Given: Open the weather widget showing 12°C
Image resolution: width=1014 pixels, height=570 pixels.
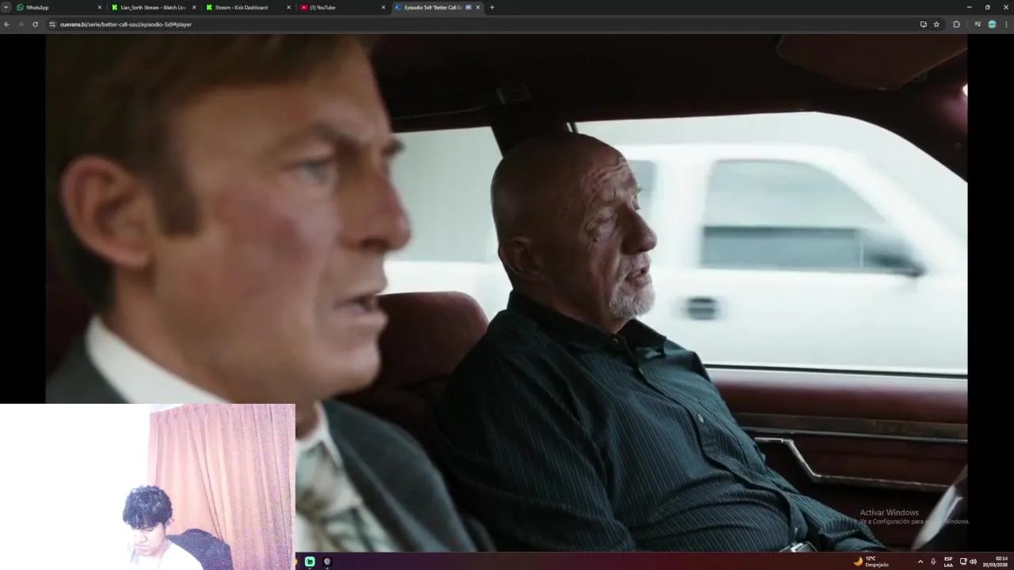Looking at the screenshot, I should click(871, 561).
